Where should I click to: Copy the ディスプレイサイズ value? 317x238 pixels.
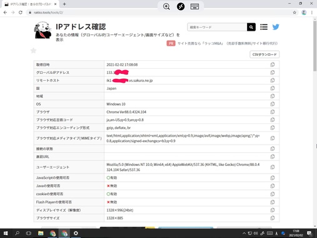point(273,210)
